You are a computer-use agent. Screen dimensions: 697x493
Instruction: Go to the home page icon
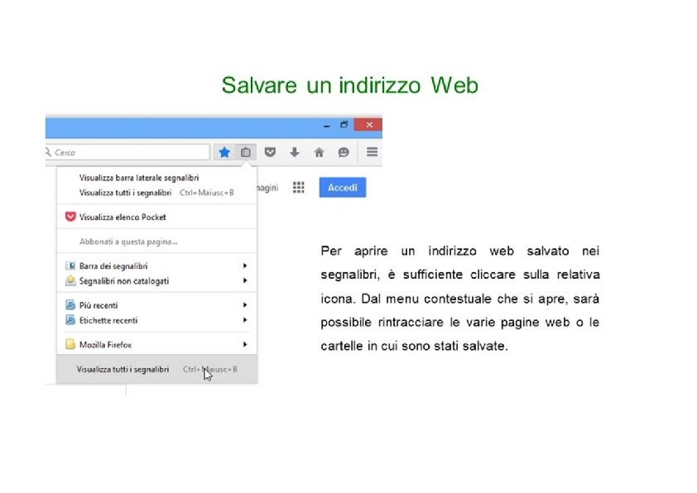pos(319,152)
